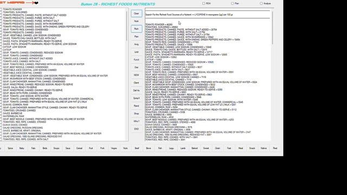Click TOMATO POWDER result line in results
Image resolution: width=347 pixels, height=195 pixels.
(159, 24)
